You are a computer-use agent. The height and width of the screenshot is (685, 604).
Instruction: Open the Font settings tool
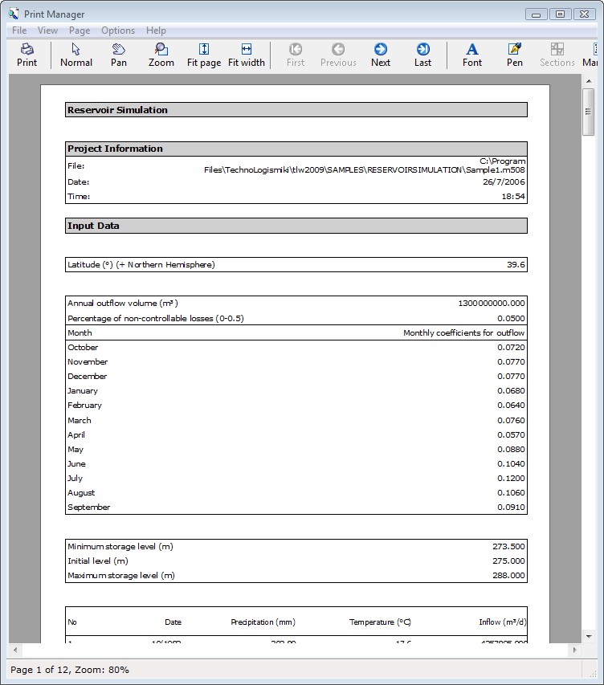(472, 55)
